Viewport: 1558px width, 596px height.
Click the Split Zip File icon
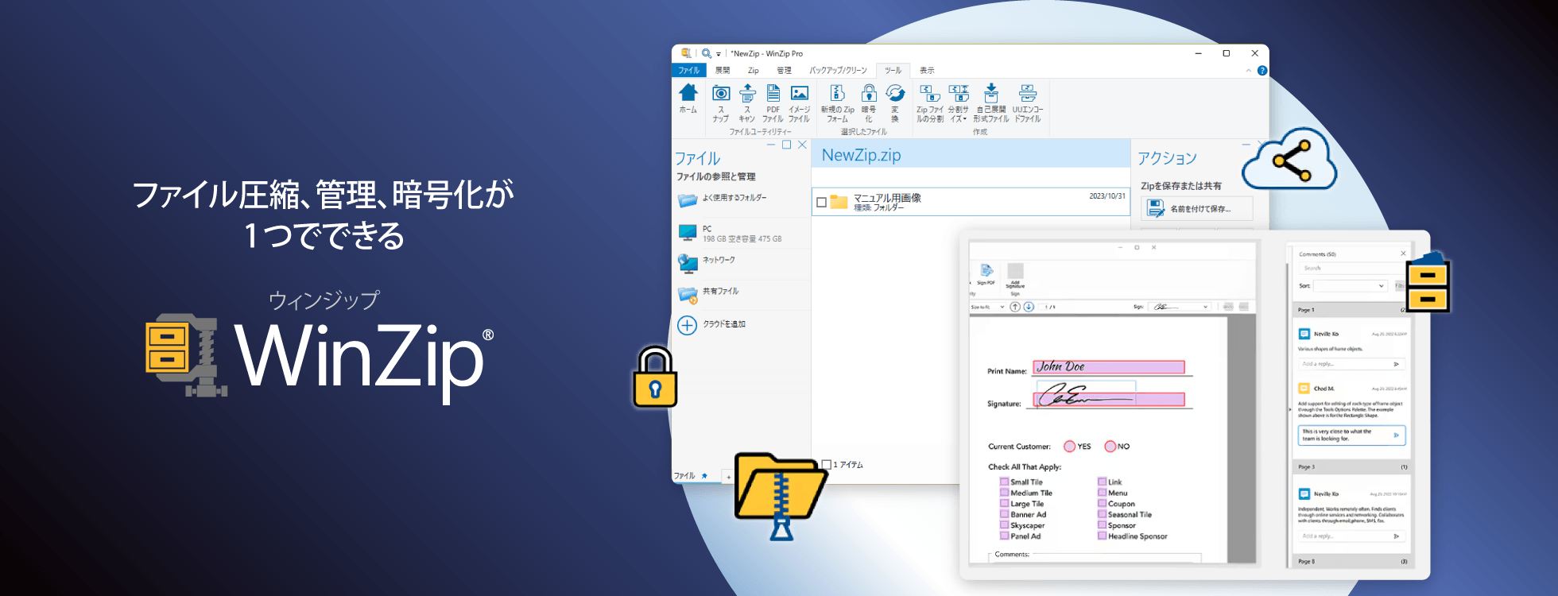[x=929, y=93]
